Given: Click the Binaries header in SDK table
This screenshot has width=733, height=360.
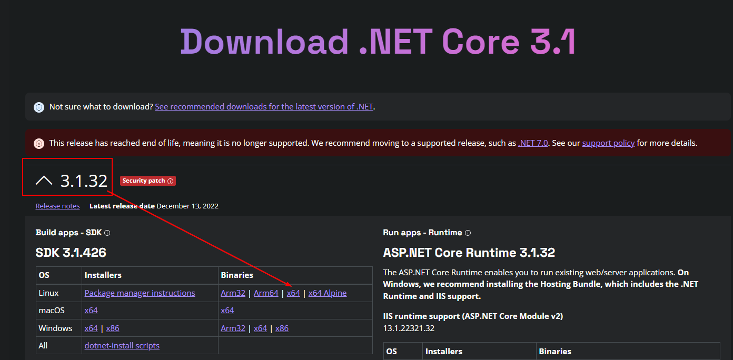Looking at the screenshot, I should coord(237,275).
